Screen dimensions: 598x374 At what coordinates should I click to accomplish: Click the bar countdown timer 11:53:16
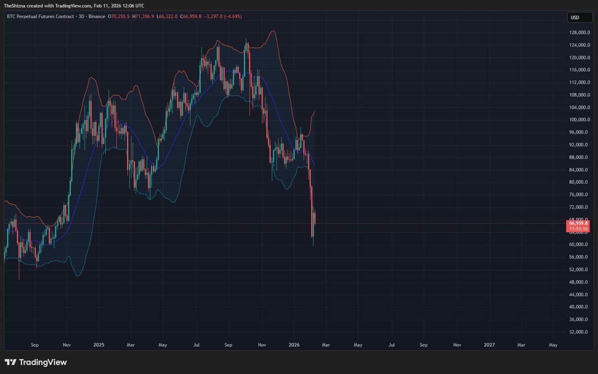pyautogui.click(x=579, y=229)
